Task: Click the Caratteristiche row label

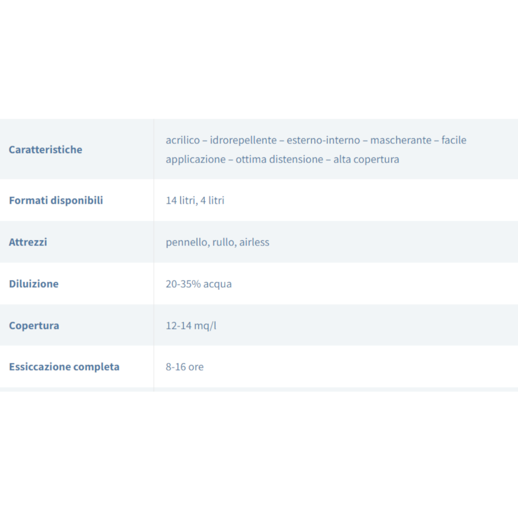Action: pos(45,150)
